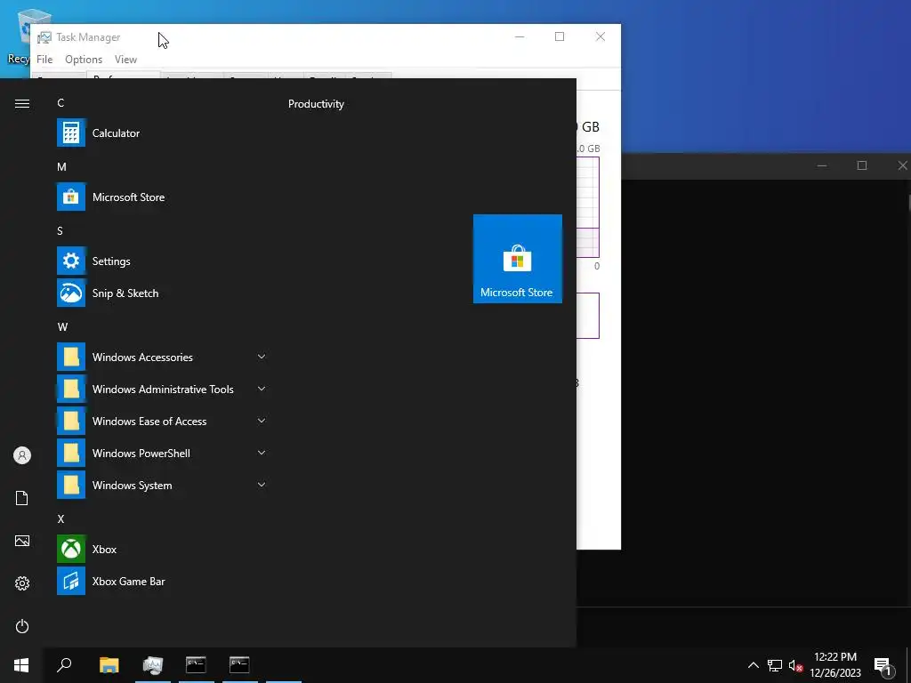
Task: Open Microsoft Store in the app list
Action: point(162,197)
